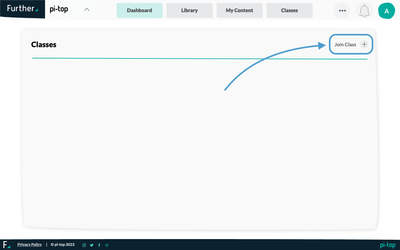Open the notifications bell
This screenshot has height=250, width=400.
(x=364, y=11)
